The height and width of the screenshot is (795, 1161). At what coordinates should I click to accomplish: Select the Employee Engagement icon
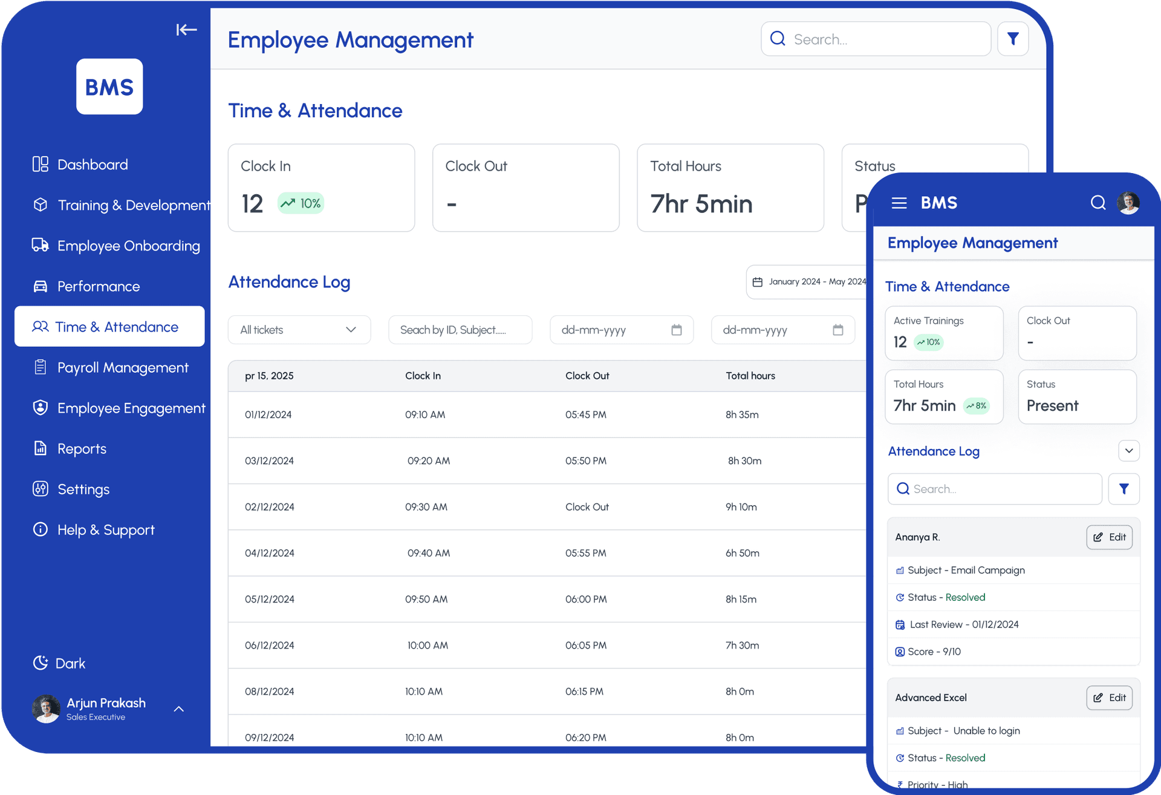pos(40,408)
